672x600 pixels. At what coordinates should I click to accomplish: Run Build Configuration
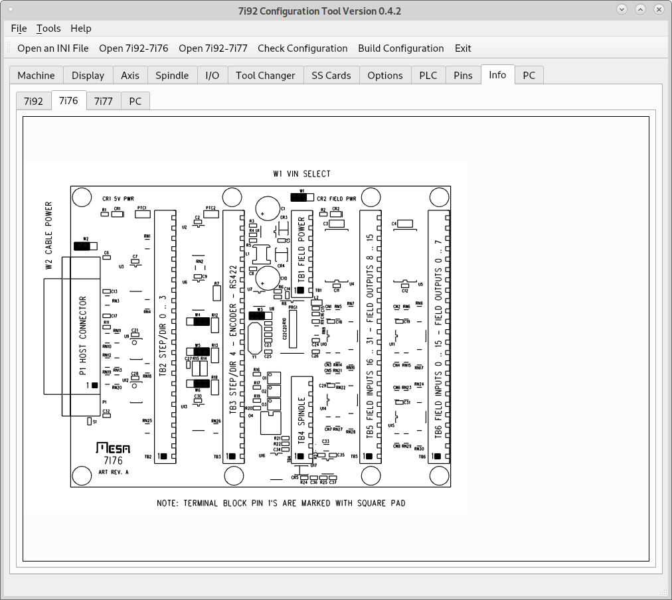click(x=401, y=48)
